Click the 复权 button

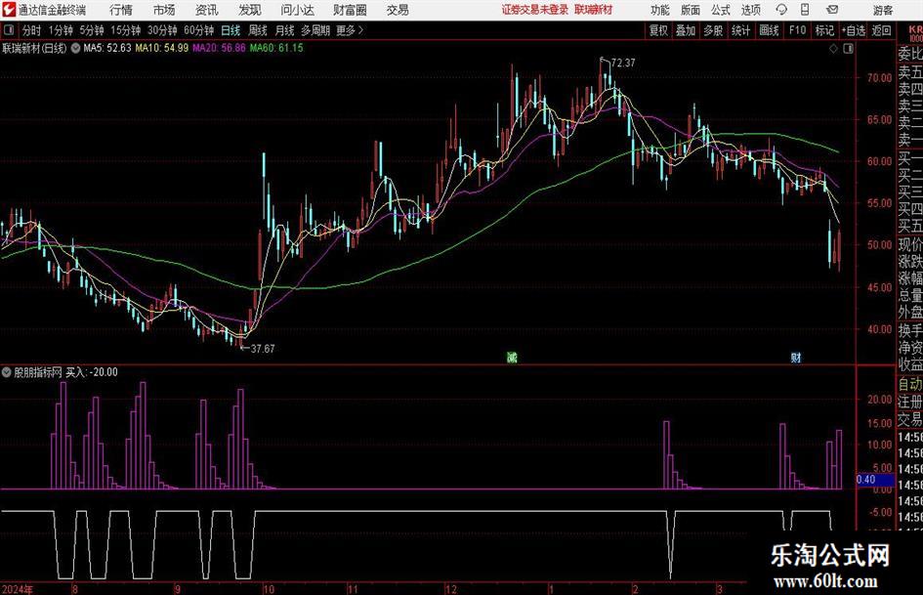tap(658, 30)
